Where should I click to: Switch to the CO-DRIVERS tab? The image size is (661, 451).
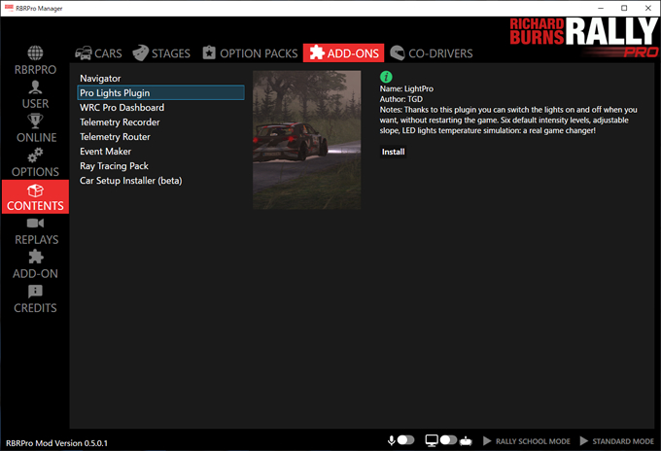(x=432, y=53)
